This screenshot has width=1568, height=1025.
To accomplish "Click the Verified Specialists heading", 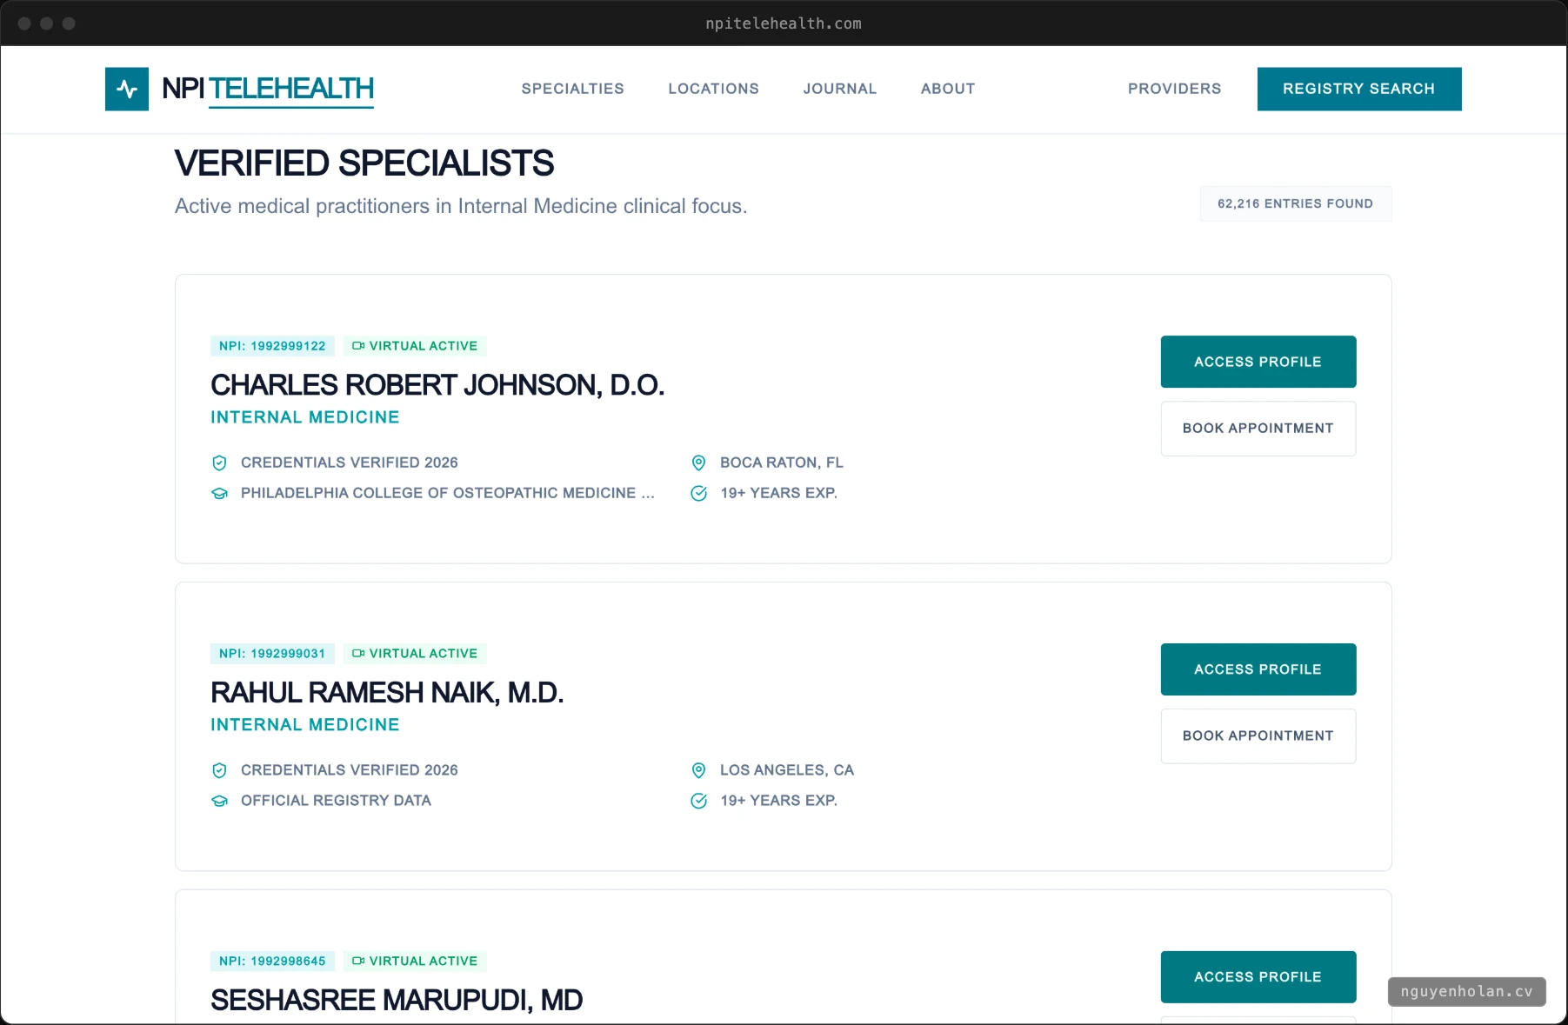I will [364, 163].
